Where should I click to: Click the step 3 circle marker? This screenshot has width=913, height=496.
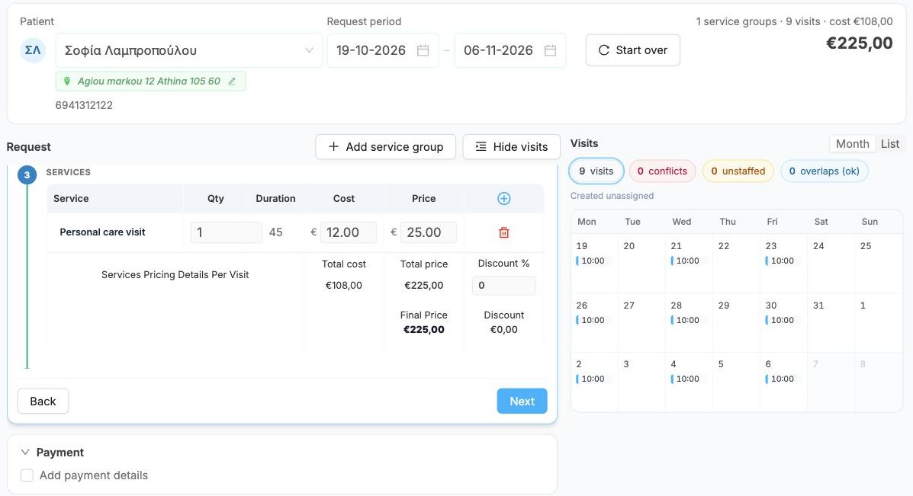click(27, 174)
